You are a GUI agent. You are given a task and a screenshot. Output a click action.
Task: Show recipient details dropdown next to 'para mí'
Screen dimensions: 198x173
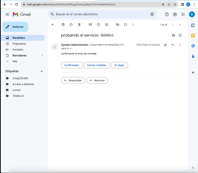71,48
